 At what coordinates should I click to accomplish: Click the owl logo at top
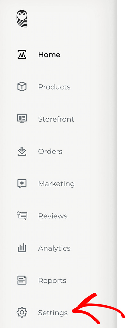pyautogui.click(x=22, y=19)
